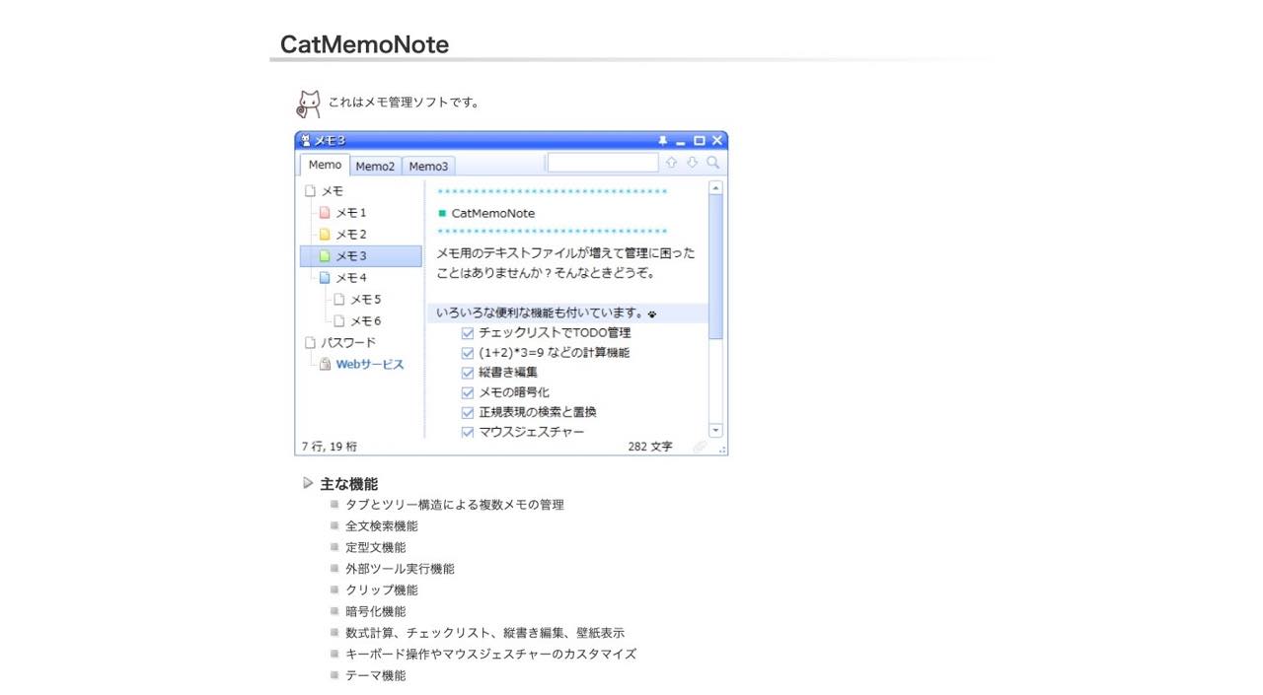
Task: Toggle the (1+2)*3=9 などの計算機能 checkbox
Action: click(x=468, y=353)
